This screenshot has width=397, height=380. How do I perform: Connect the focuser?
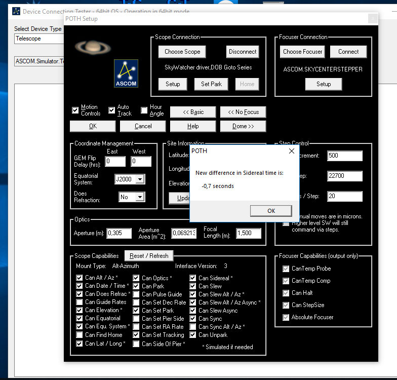pyautogui.click(x=348, y=52)
